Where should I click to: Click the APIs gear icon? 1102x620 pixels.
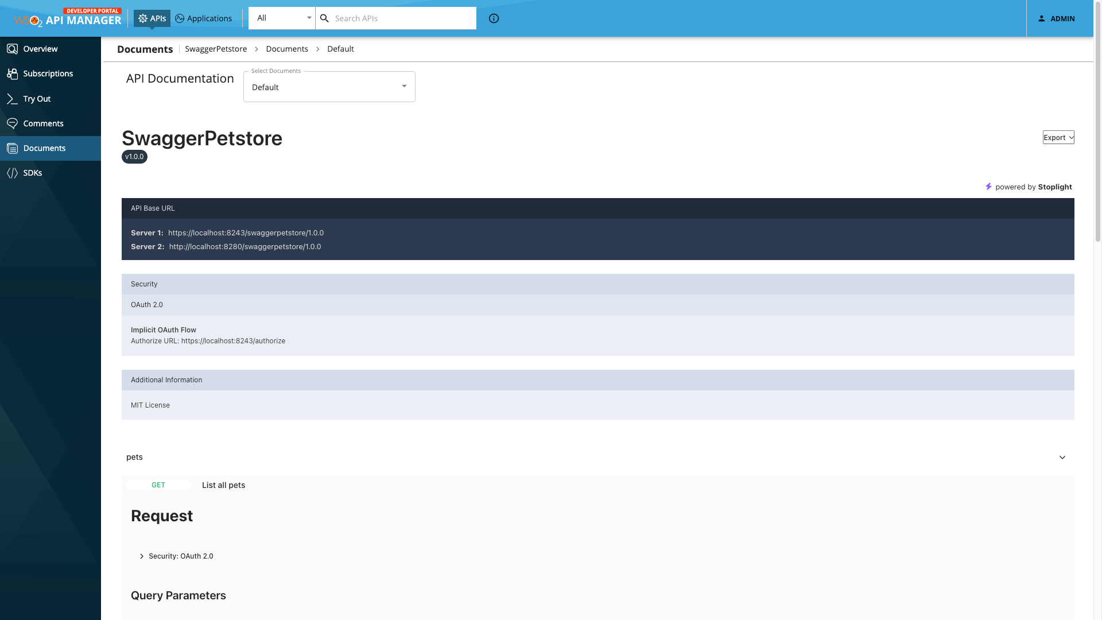(143, 18)
